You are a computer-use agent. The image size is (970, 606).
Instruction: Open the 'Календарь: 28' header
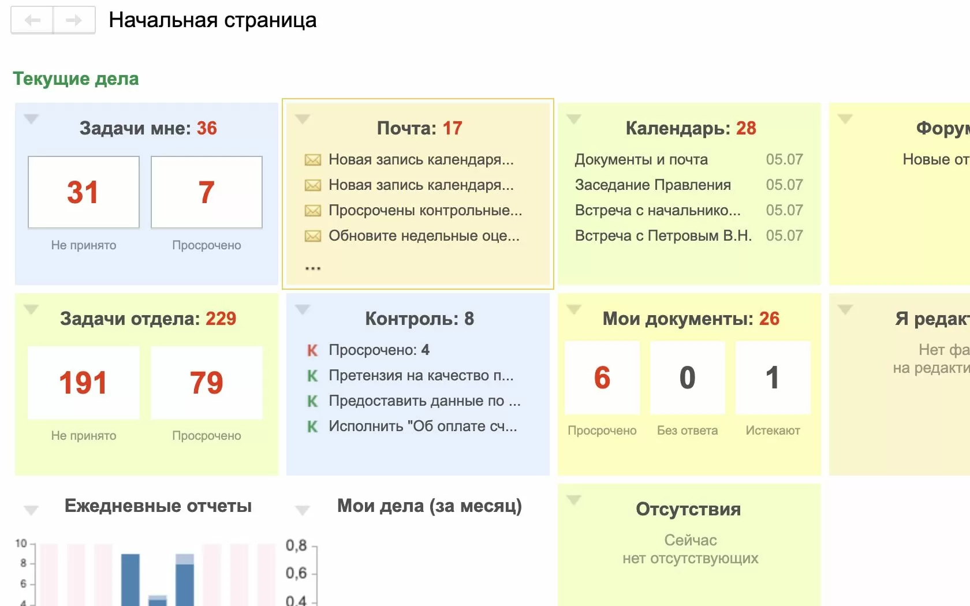(x=691, y=128)
